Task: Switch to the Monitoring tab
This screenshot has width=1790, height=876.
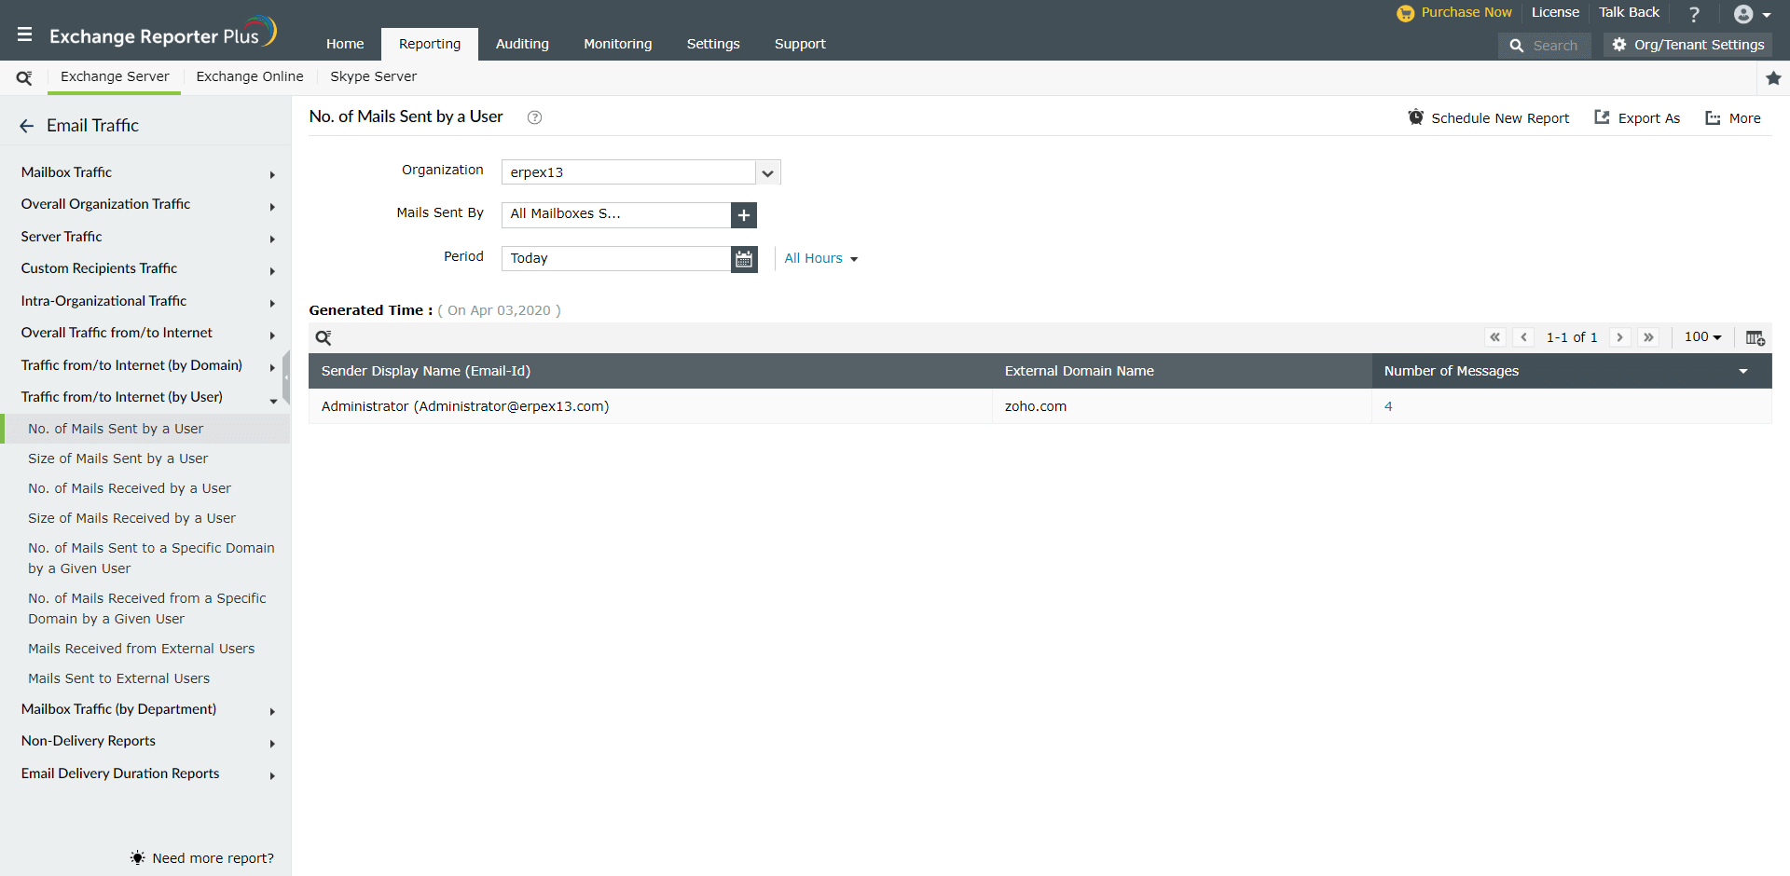Action: click(617, 44)
